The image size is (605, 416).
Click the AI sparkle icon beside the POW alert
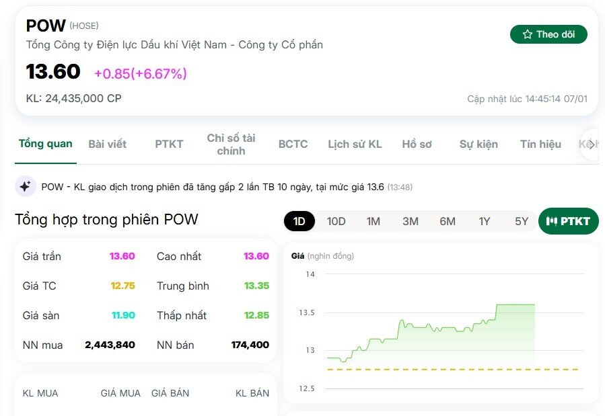pos(25,185)
